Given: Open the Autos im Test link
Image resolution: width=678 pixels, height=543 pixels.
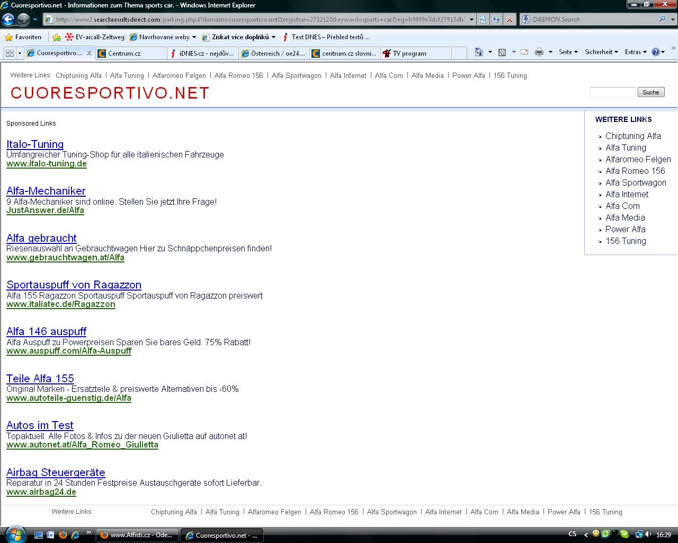Looking at the screenshot, I should (x=40, y=425).
